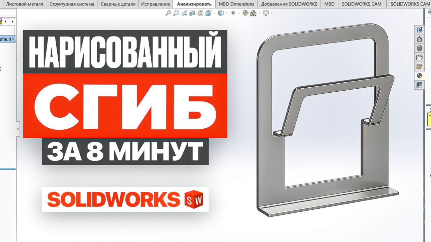Viewport: 431px width, 242px height.
Task: Click the Apply Scene icon
Action: tap(253, 13)
